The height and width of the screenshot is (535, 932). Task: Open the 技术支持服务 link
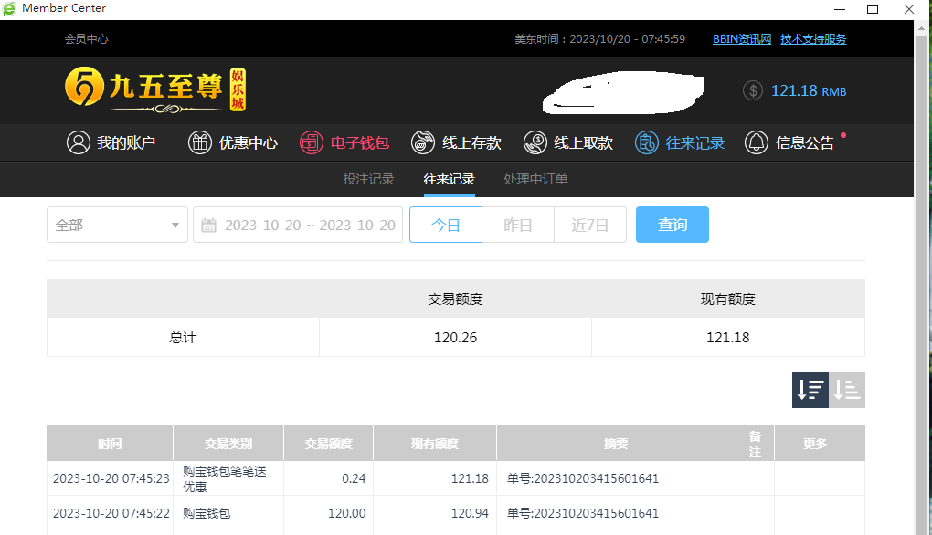click(x=813, y=39)
